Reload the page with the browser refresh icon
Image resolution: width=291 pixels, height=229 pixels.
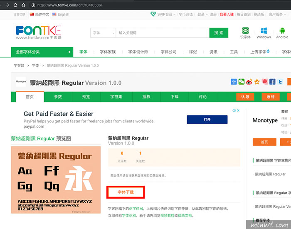[x=15, y=5]
